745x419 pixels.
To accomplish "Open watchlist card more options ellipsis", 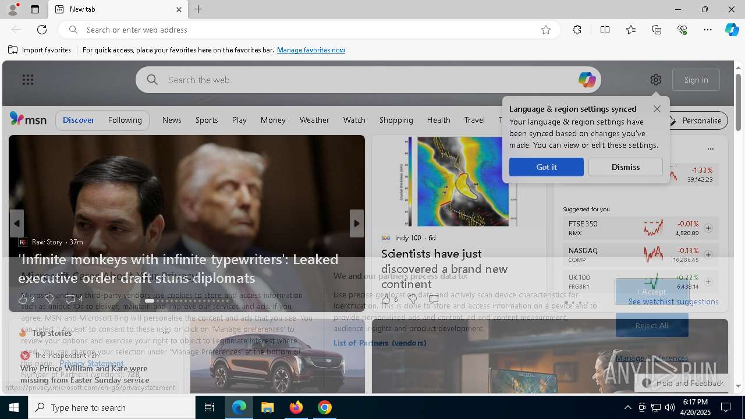I will (710, 149).
